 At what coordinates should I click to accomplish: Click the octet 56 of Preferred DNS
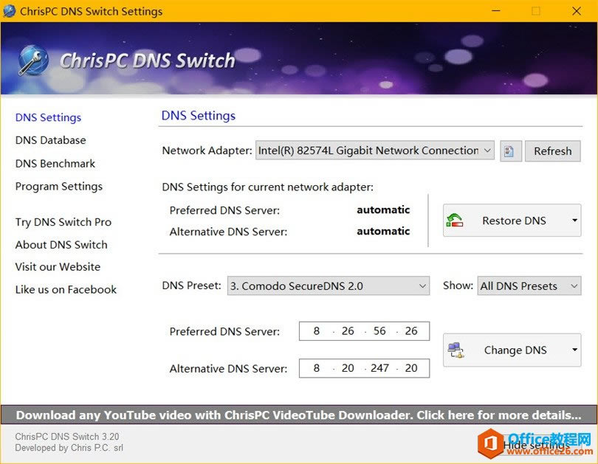(379, 330)
